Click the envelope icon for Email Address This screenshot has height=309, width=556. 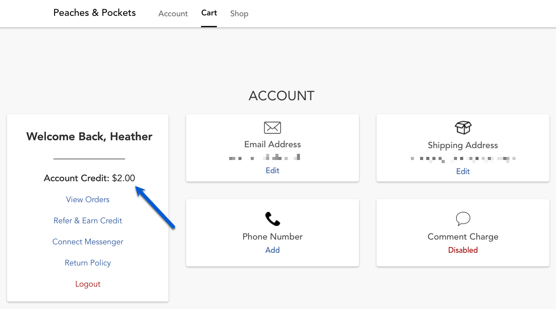tap(272, 127)
